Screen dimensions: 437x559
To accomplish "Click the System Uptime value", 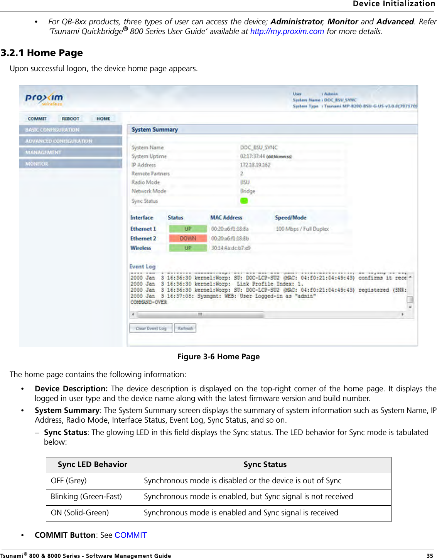I will 265,156.
